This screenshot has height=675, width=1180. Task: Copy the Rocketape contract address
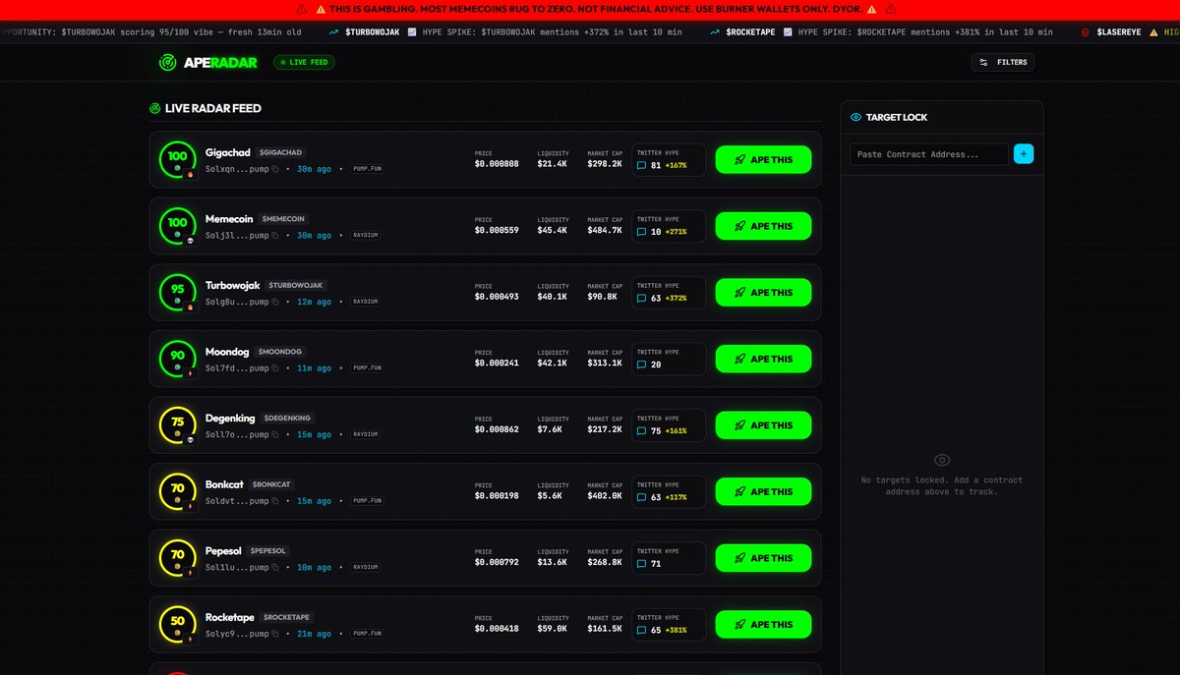click(x=275, y=634)
